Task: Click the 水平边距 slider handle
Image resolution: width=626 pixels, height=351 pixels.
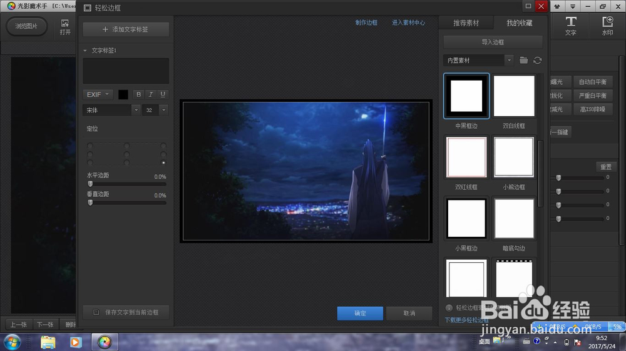Action: pos(90,184)
